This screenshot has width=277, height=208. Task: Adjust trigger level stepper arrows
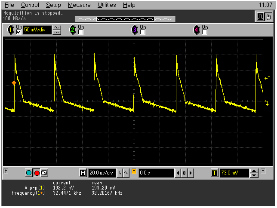pyautogui.click(x=254, y=173)
